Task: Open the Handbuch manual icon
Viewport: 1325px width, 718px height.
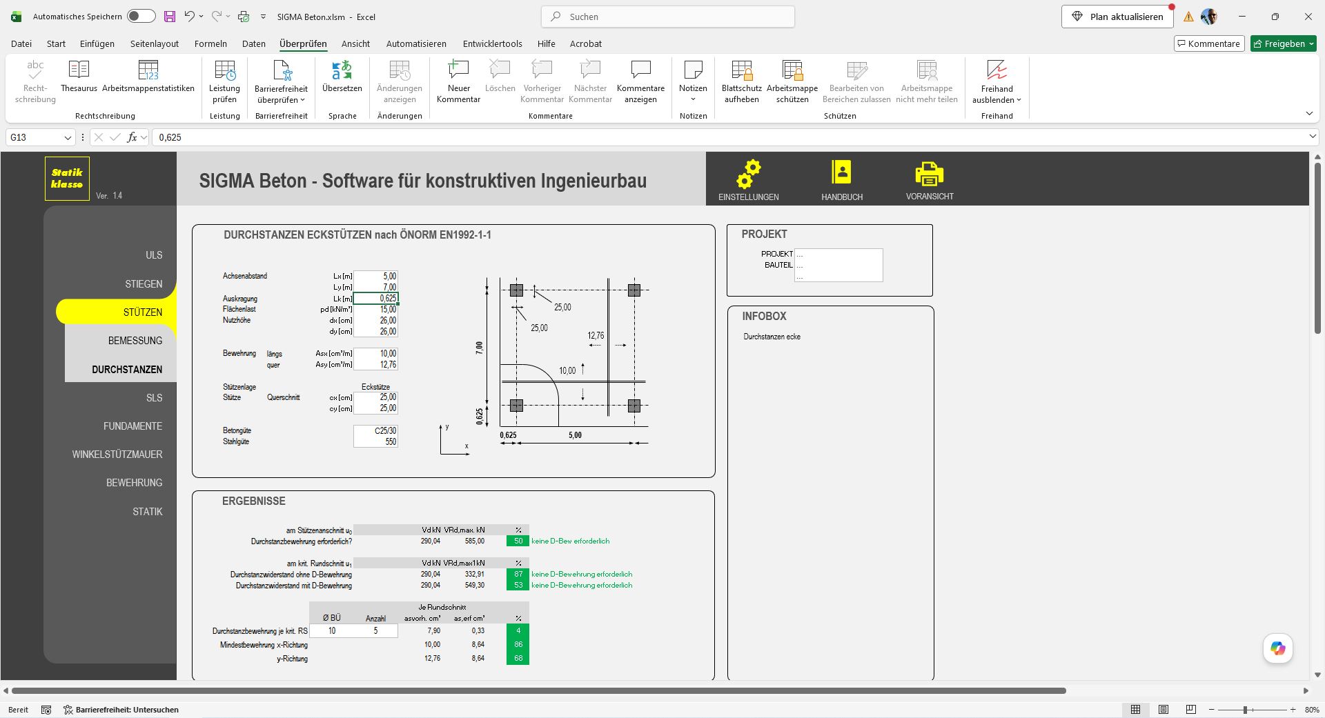Action: pos(841,172)
